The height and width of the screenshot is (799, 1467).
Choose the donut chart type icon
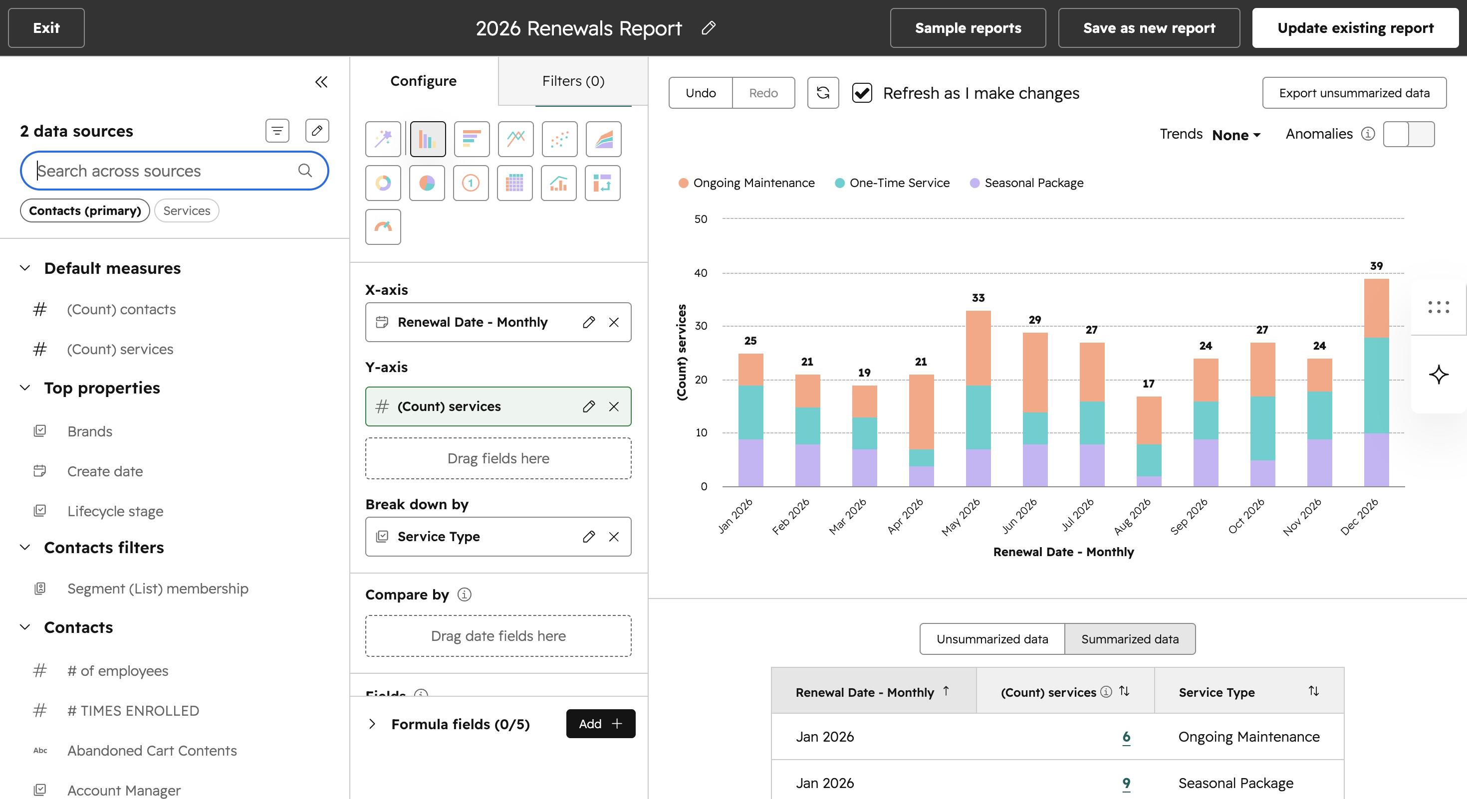[383, 183]
